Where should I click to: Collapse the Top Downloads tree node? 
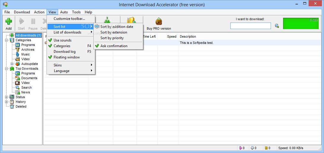coord(7,69)
